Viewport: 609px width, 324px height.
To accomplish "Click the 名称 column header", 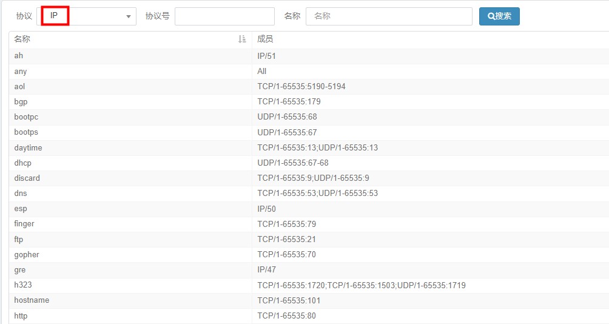I will pos(22,39).
